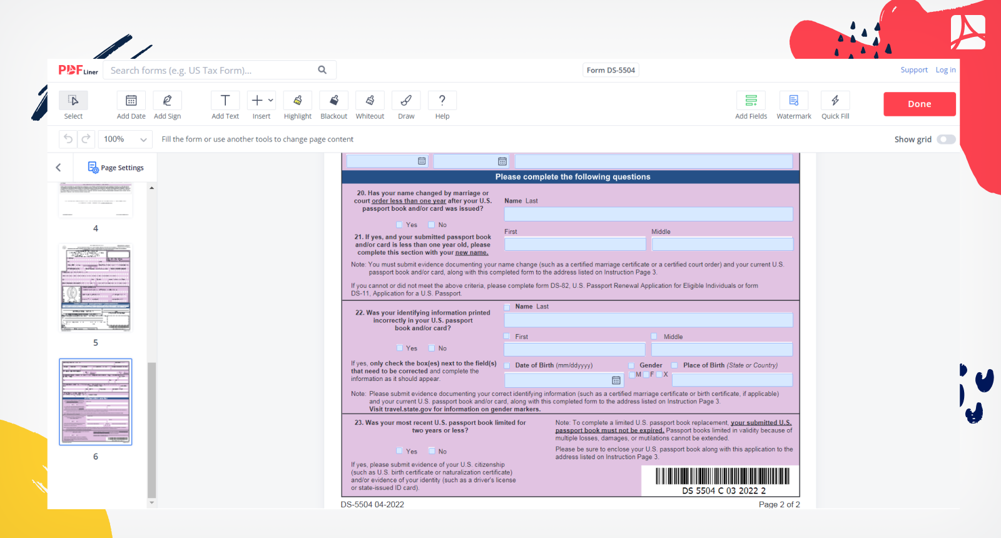Image resolution: width=1001 pixels, height=538 pixels.
Task: Open page 5 thumbnail
Action: pyautogui.click(x=96, y=288)
